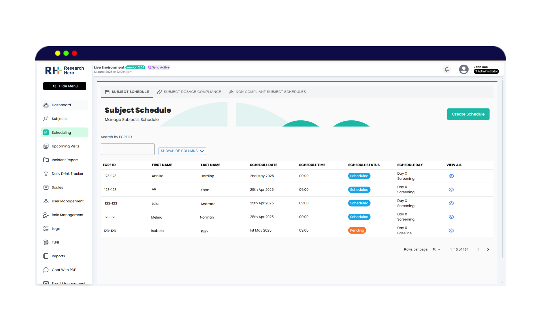Click the Hide Menu button
The image size is (541, 332).
click(65, 86)
